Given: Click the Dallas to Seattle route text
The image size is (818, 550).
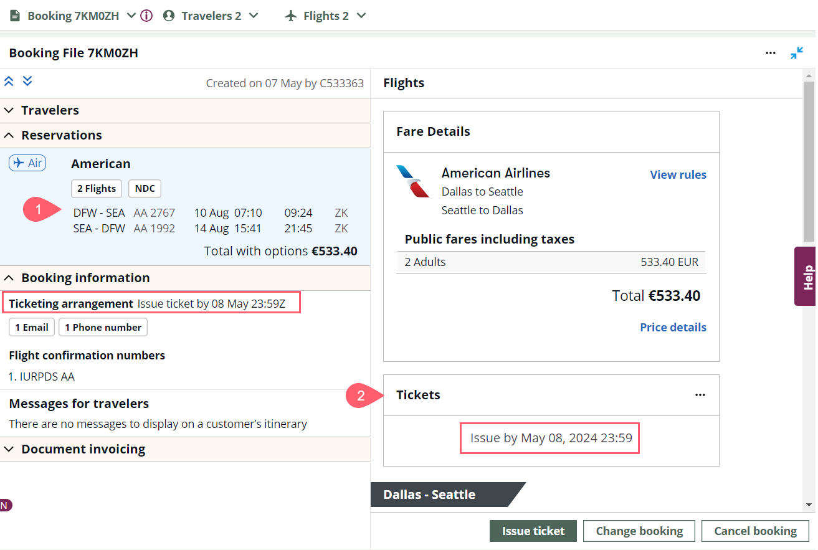Looking at the screenshot, I should 482,192.
